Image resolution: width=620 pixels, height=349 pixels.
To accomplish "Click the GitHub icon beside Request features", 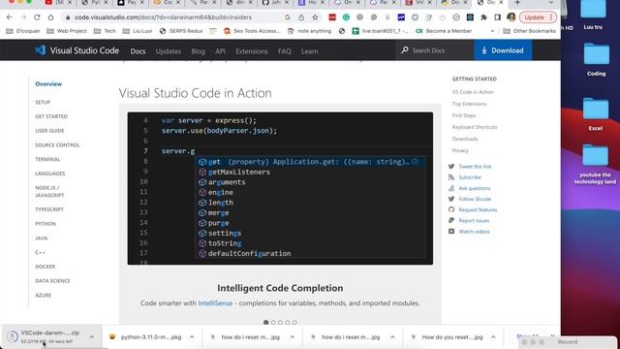I will [451, 209].
